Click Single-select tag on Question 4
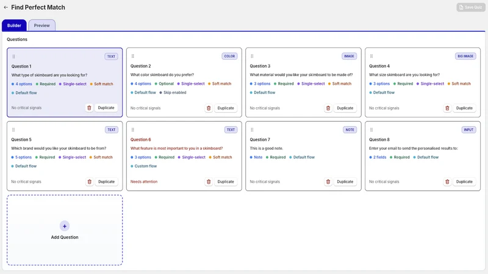Screen dimensions: 488x274 430,84
